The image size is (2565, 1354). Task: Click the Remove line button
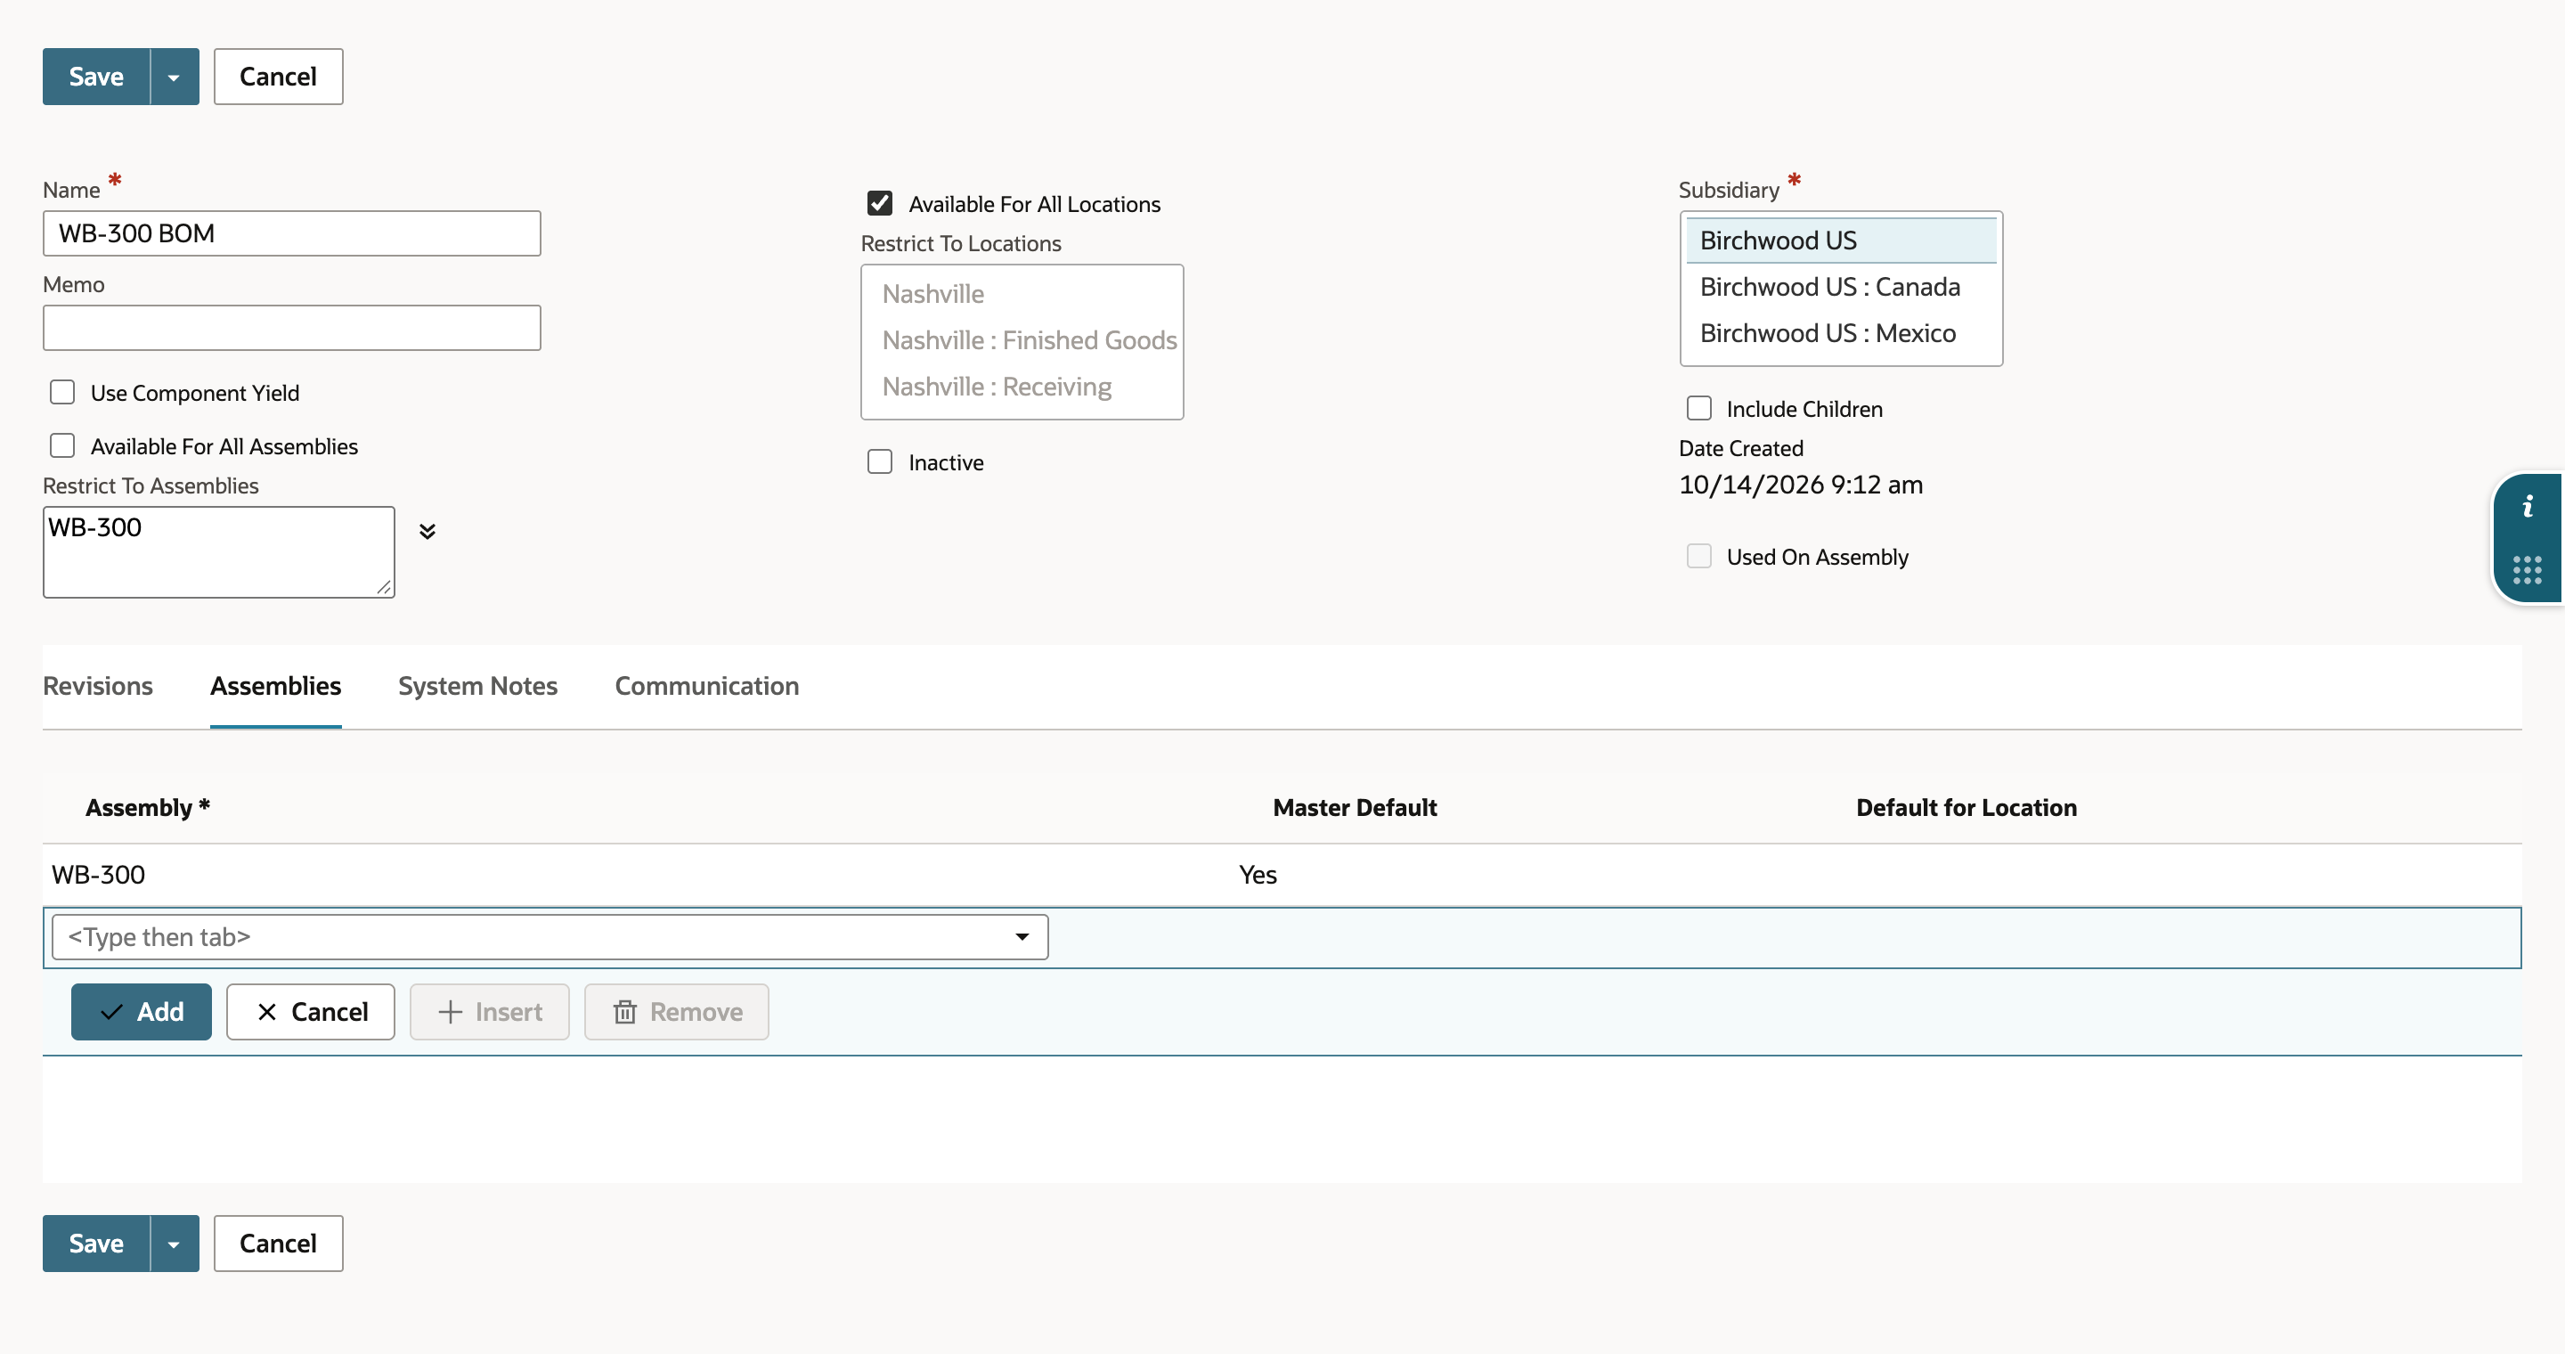677,1012
